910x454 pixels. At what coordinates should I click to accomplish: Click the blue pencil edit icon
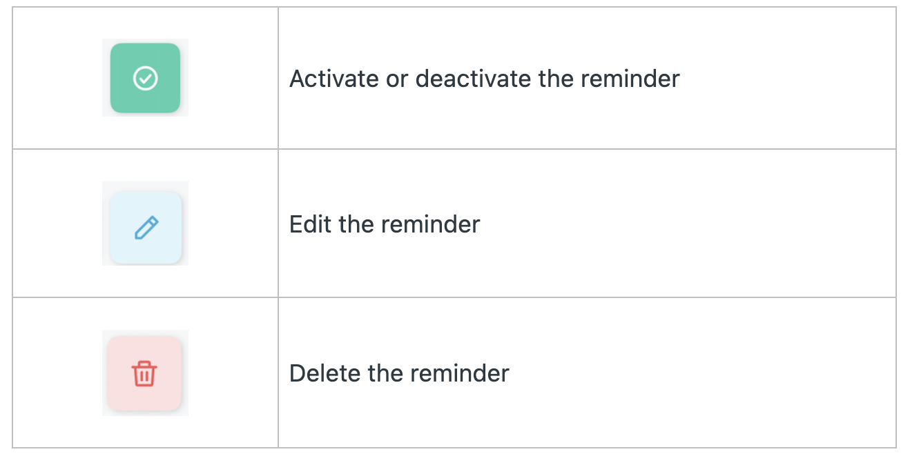[146, 227]
